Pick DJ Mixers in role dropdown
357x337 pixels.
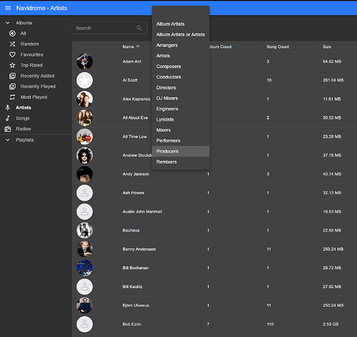pos(181,98)
